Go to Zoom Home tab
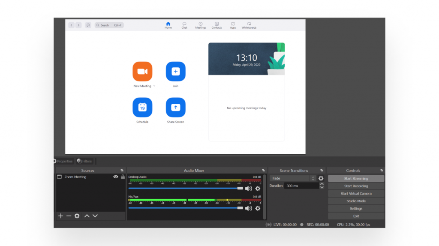This screenshot has width=439, height=246. (x=168, y=25)
